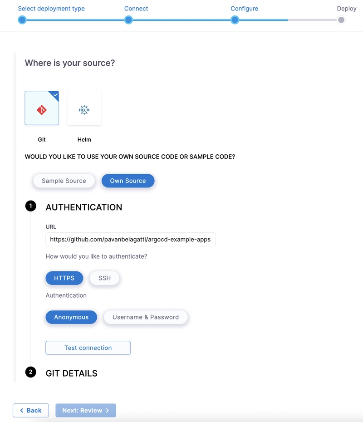Screen dimensions: 363x422
Task: Click the left chevron on Back button
Action: click(21, 410)
